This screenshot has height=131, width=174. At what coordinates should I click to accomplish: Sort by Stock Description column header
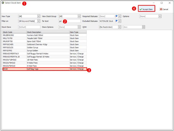[x=48, y=32]
